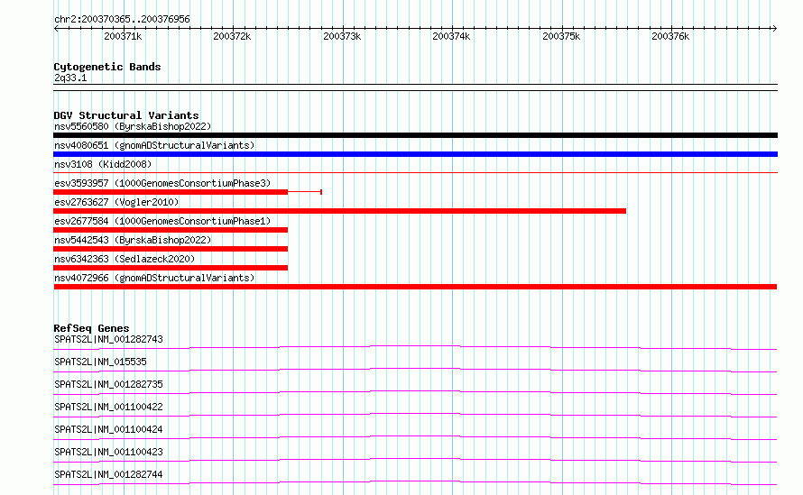Click the RefSeq Genes track title
The width and height of the screenshot is (803, 495).
pos(91,328)
